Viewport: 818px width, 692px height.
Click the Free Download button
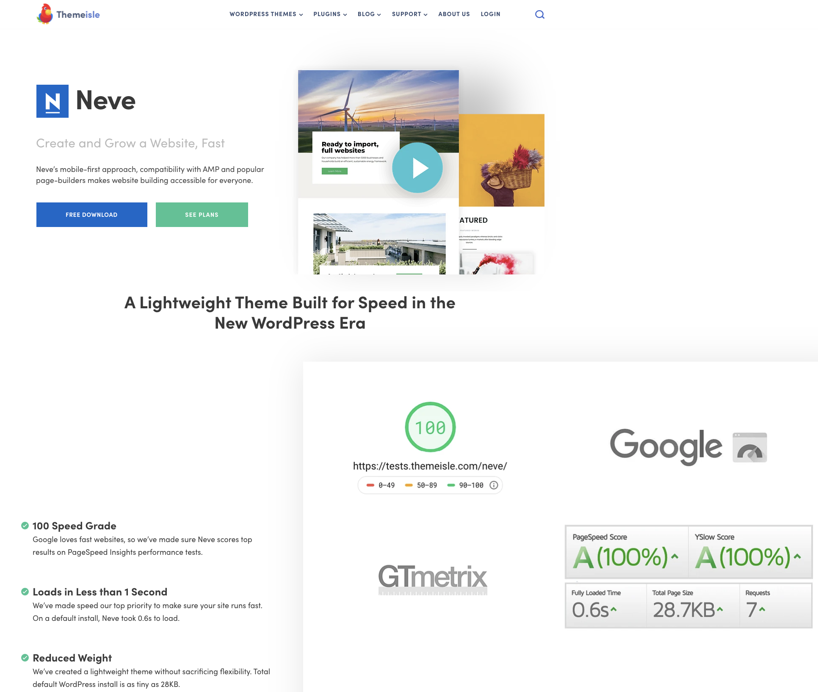[x=92, y=215]
